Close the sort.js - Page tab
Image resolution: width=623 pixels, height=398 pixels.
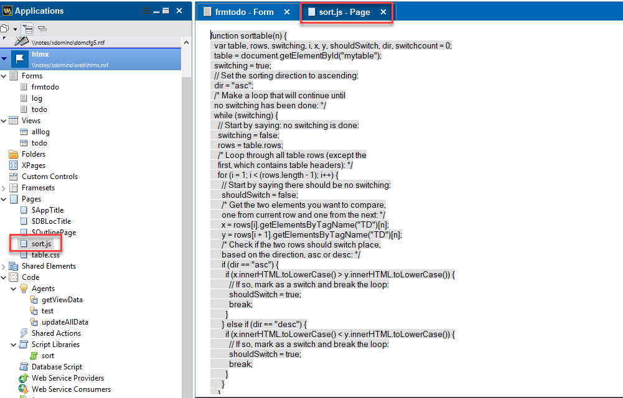(x=383, y=12)
